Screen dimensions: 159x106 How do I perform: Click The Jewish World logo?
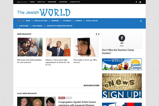click(44, 12)
